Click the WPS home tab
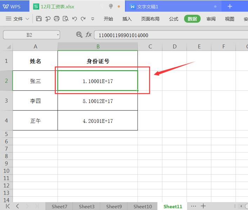248x210 pixels. pos(14,6)
